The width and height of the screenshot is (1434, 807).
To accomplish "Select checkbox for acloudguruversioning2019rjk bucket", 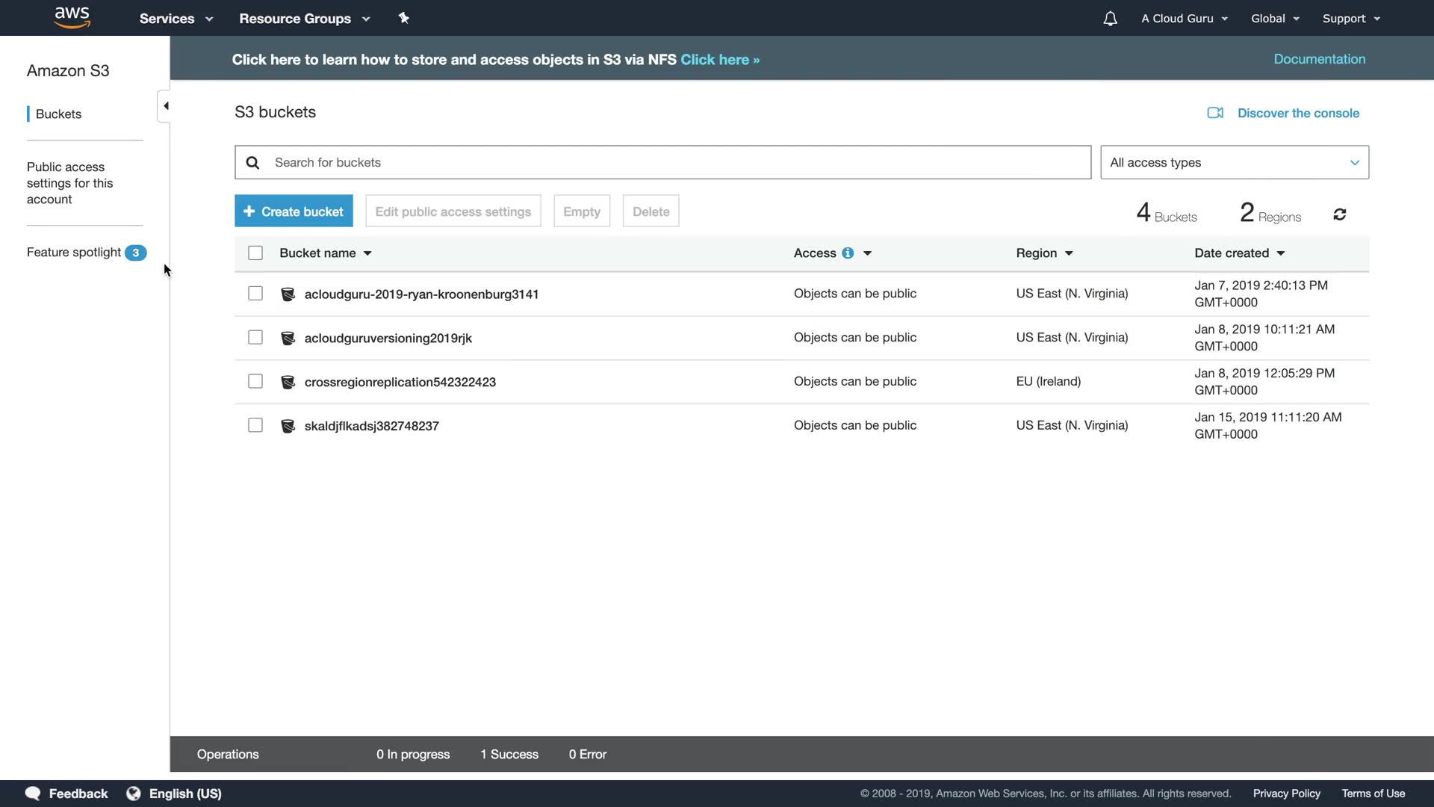I will tap(255, 338).
